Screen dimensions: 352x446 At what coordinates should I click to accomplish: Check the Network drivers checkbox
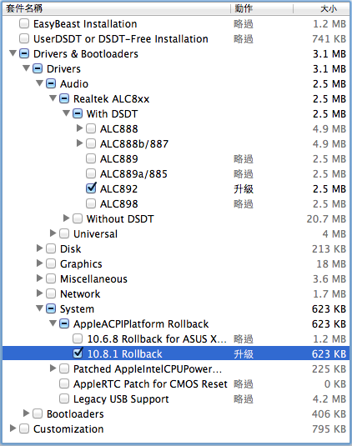51,293
